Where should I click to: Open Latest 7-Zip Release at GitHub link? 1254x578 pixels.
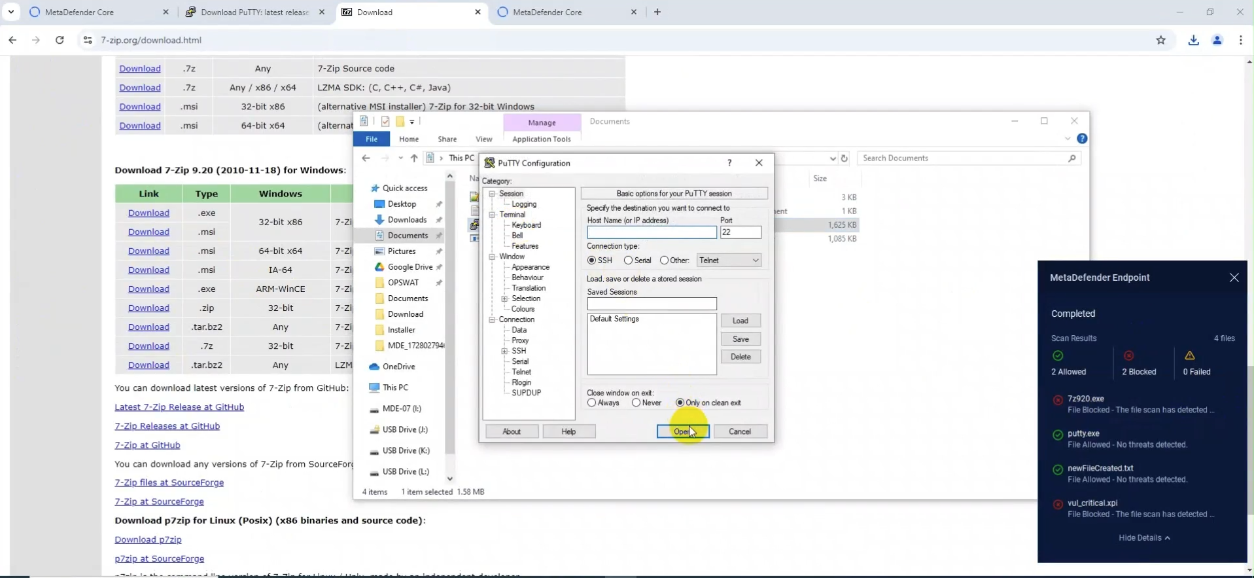[179, 407]
